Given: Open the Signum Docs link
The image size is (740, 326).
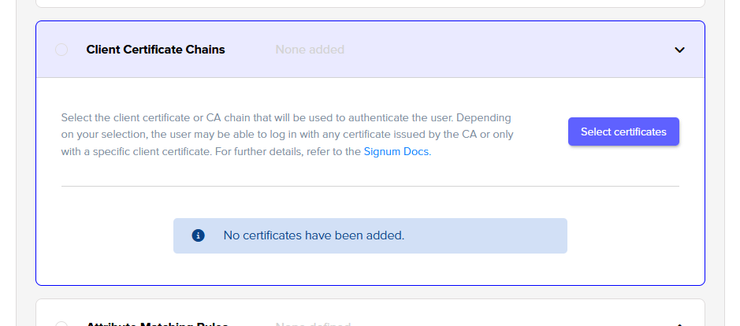Looking at the screenshot, I should click(396, 152).
